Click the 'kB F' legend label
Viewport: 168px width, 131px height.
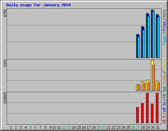click(x=164, y=120)
